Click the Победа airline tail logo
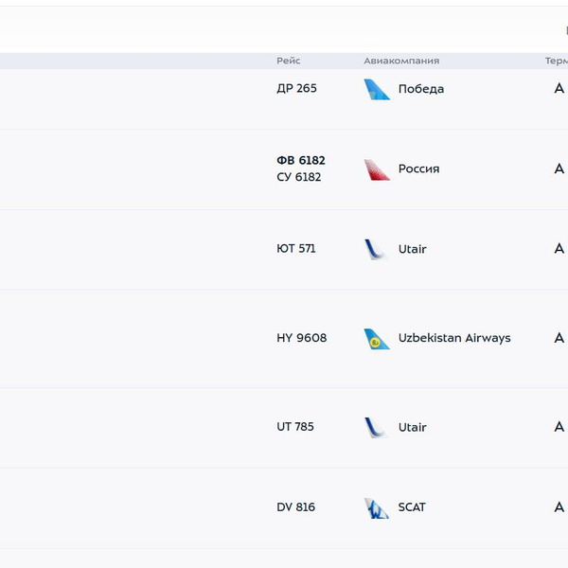 coord(377,89)
